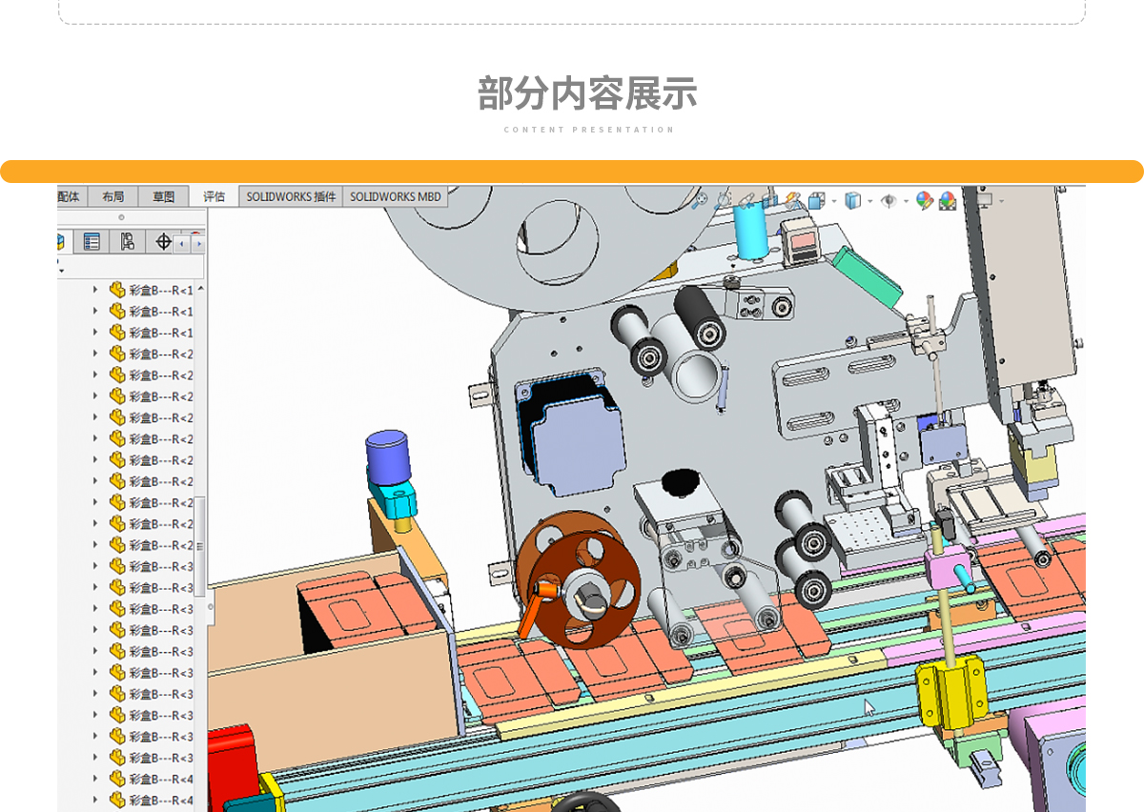Viewport: 1144px width, 812px height.
Task: Switch to the 草图 tab
Action: [x=163, y=196]
